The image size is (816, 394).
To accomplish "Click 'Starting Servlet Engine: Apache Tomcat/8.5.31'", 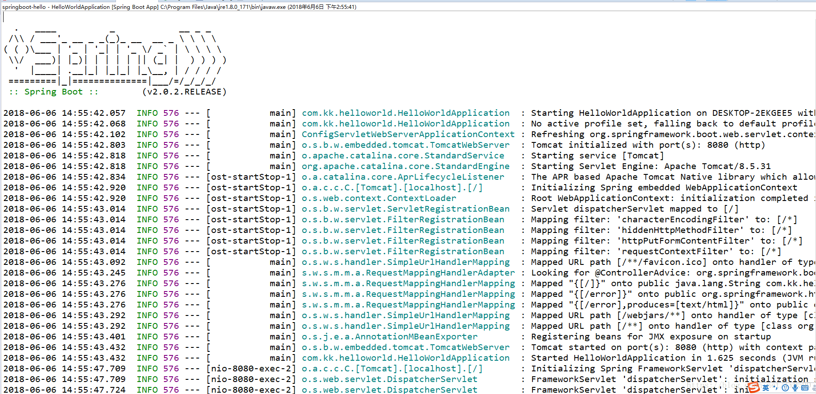I will (x=651, y=166).
